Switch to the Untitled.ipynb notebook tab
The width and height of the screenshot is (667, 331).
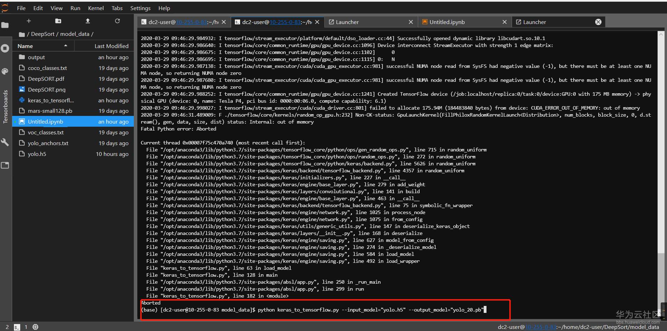click(465, 22)
